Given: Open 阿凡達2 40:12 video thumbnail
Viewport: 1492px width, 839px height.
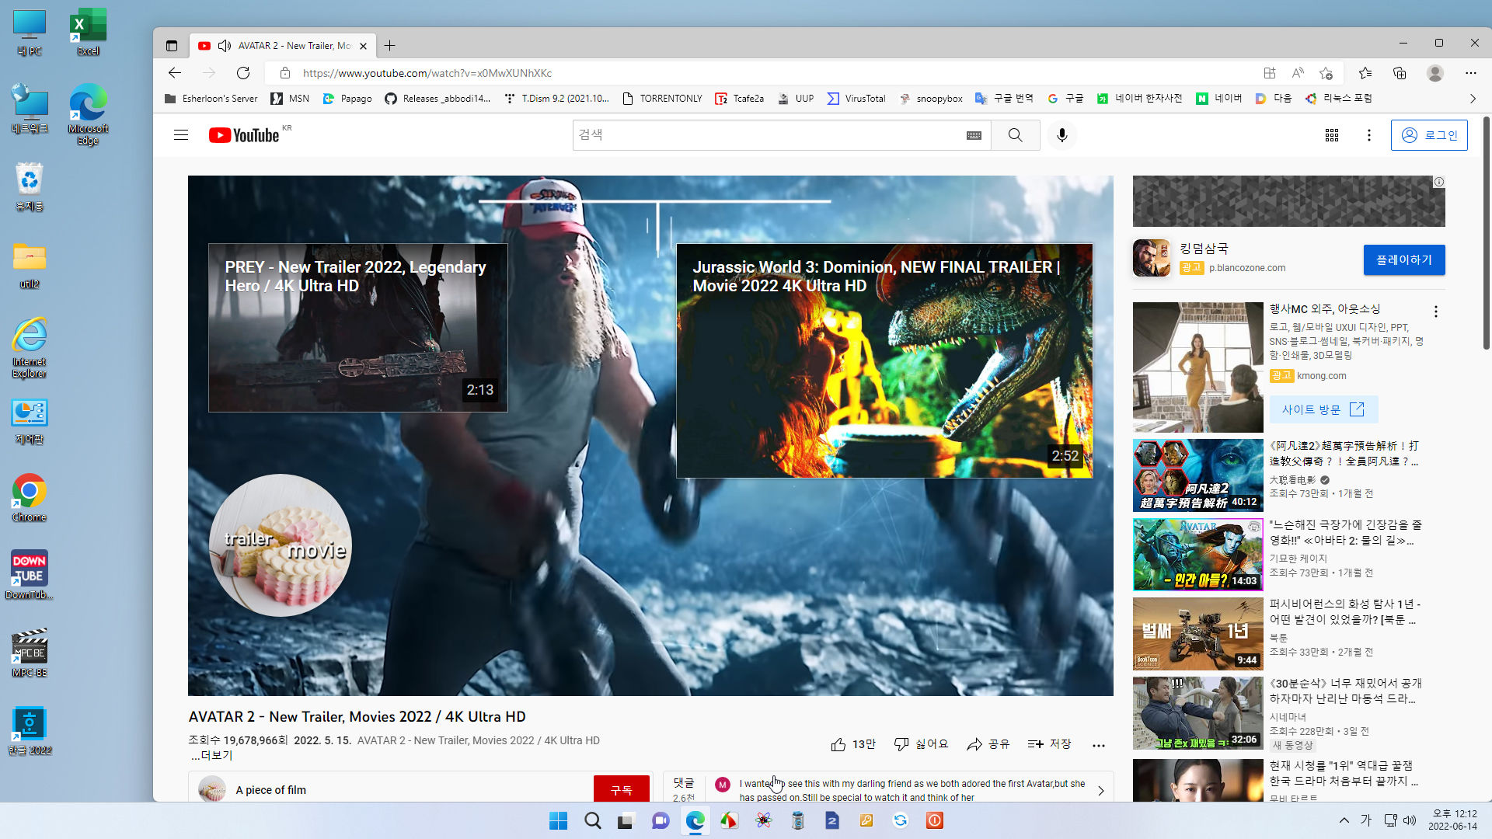Looking at the screenshot, I should click(1197, 475).
